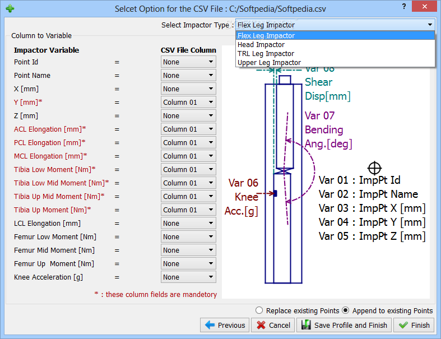Click the help question mark icon
Viewport: 441px width, 339px height.
click(404, 6)
